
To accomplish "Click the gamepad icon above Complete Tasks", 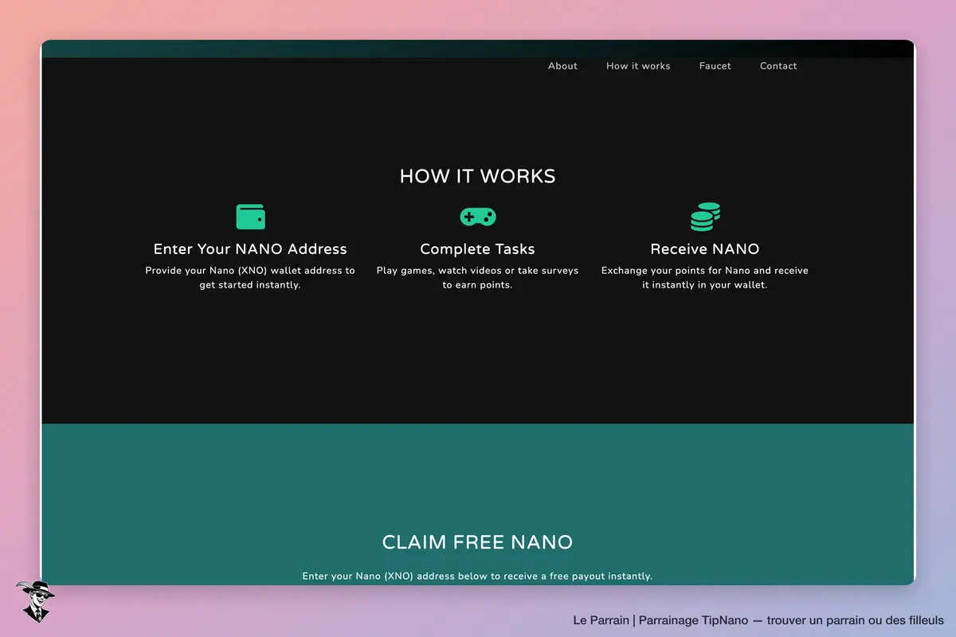I will (x=478, y=217).
